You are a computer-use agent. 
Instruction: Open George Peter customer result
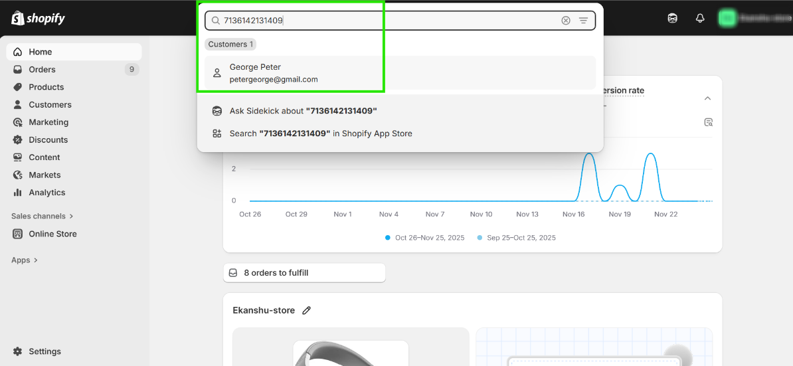[x=400, y=73]
